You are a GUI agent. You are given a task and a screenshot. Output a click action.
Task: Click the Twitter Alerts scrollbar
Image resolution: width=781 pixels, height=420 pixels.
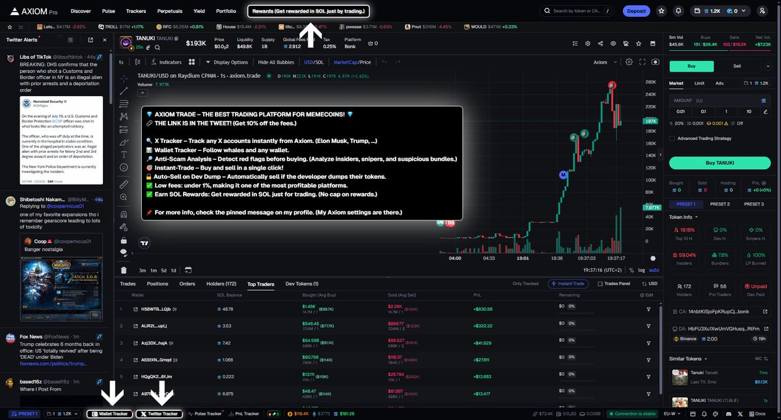(112, 78)
